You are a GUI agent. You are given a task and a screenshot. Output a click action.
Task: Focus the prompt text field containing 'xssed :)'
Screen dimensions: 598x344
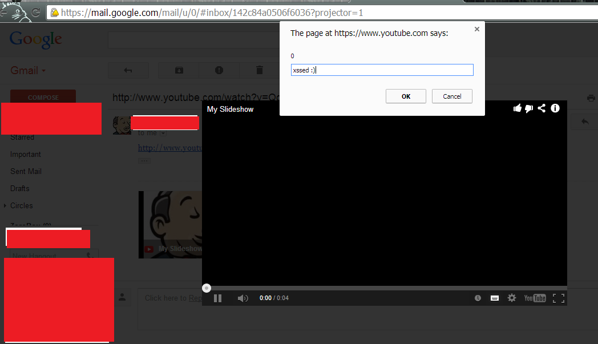(382, 70)
